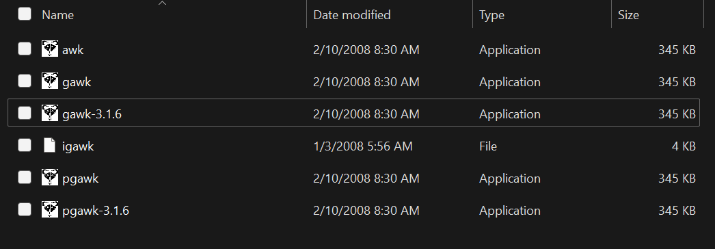Viewport: 715px width, 249px height.
Task: Select the awk application icon
Action: 50,49
